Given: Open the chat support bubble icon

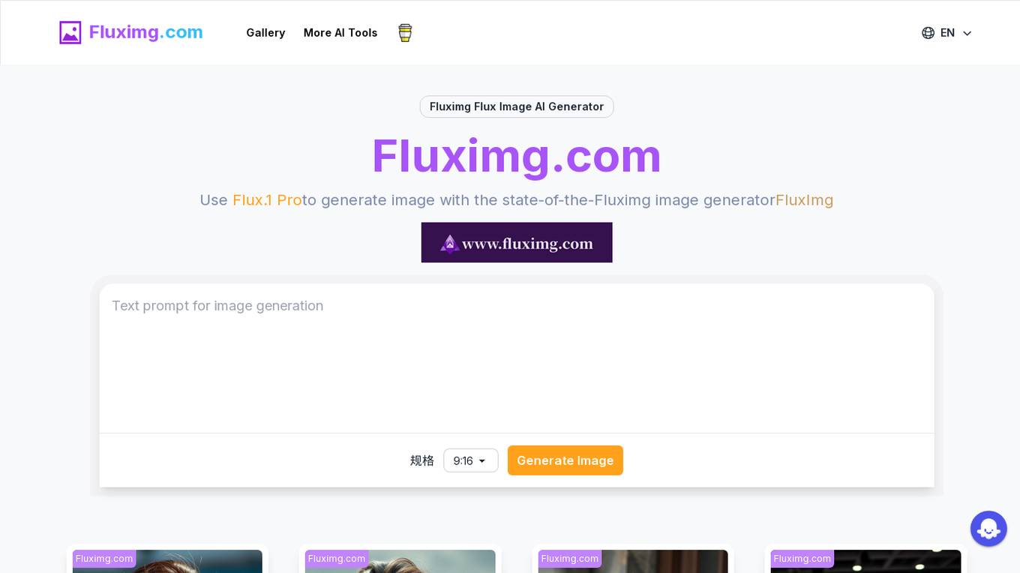Looking at the screenshot, I should coord(988,529).
